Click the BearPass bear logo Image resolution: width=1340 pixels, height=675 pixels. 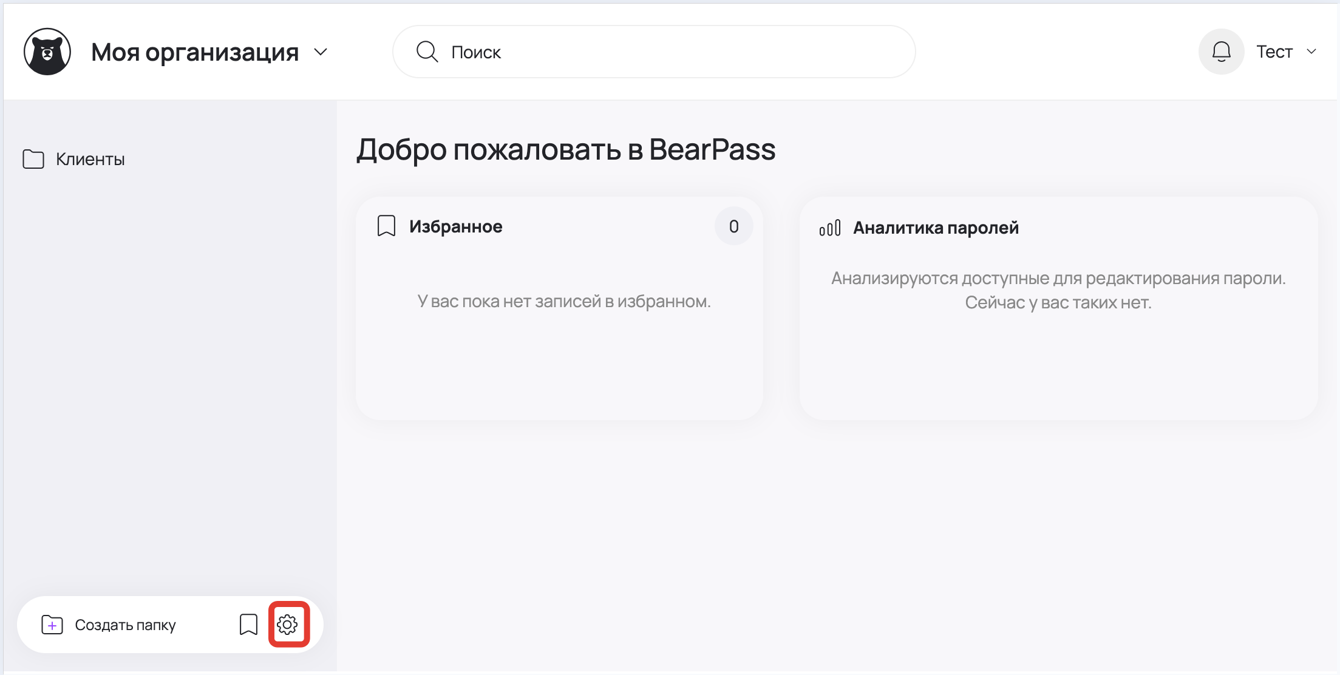click(x=47, y=52)
